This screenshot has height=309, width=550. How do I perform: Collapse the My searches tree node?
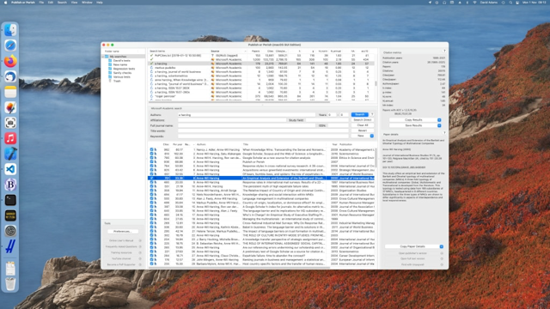coord(103,57)
